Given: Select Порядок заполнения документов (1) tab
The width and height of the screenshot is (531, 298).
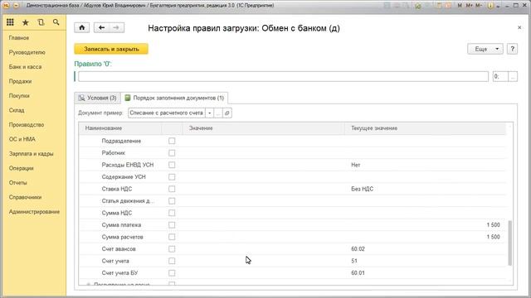Looking at the screenshot, I should (x=174, y=98).
